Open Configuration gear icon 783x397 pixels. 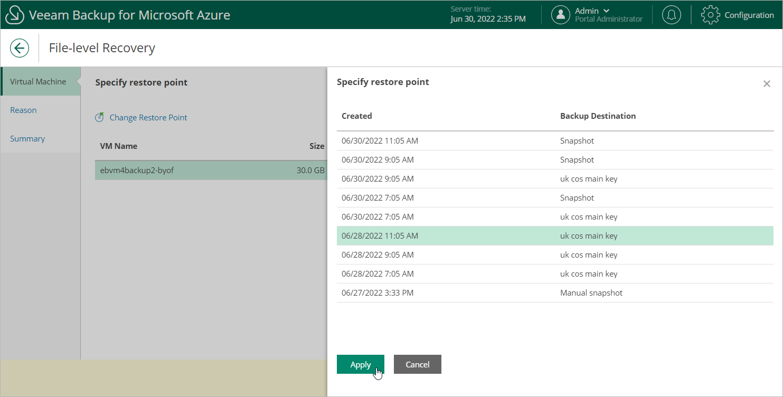tap(710, 15)
